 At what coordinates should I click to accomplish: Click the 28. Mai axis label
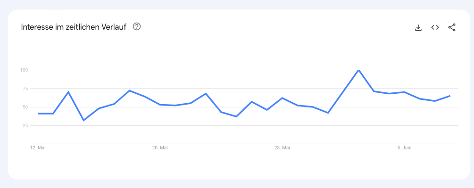coord(282,148)
